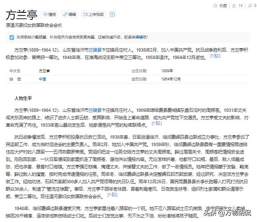The image size is (257, 222).
Task: Click the 出生日期 value 1889年
Action: coord(167,71)
